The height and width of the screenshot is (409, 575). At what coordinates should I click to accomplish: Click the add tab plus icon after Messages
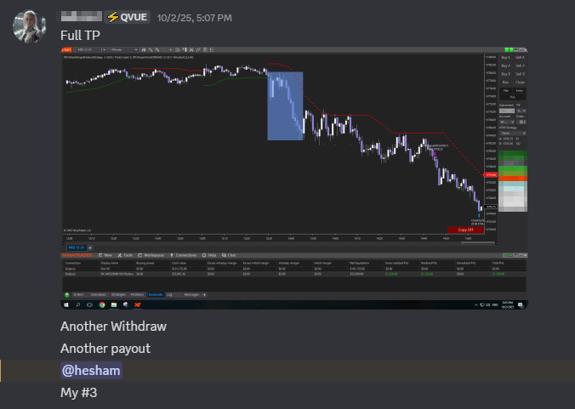(x=204, y=294)
